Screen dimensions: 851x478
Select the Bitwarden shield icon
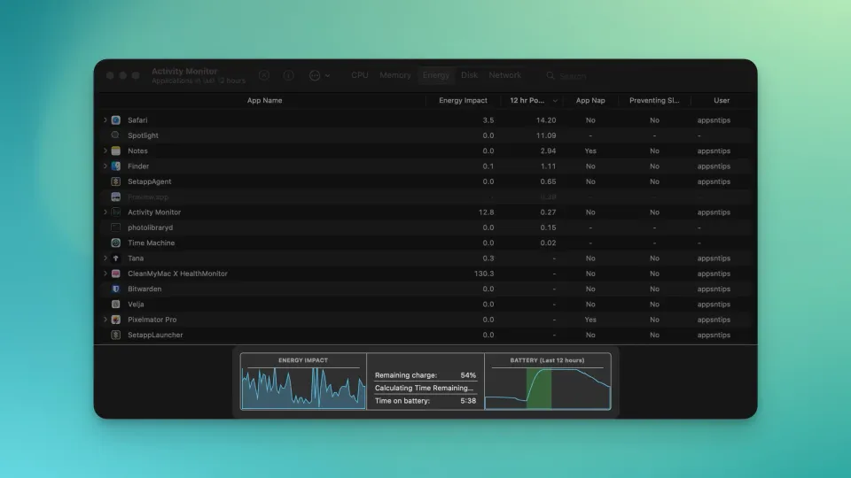click(x=116, y=289)
